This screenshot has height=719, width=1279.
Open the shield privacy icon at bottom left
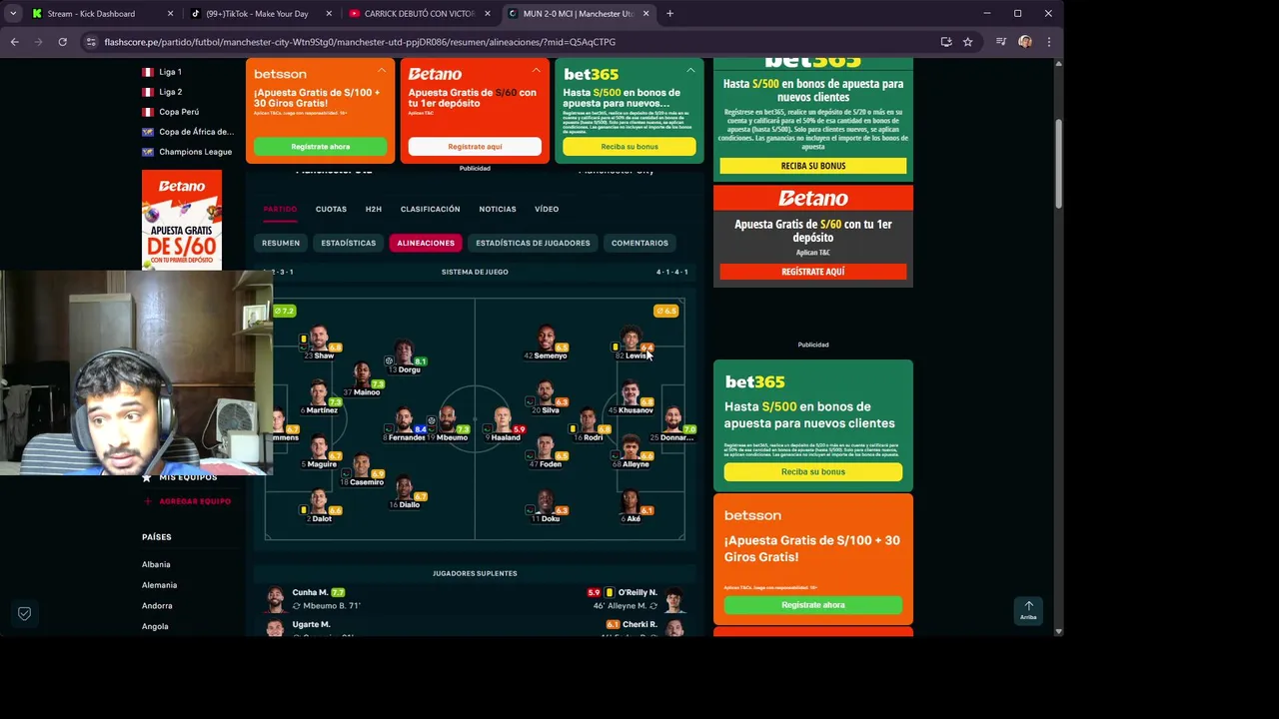click(24, 613)
